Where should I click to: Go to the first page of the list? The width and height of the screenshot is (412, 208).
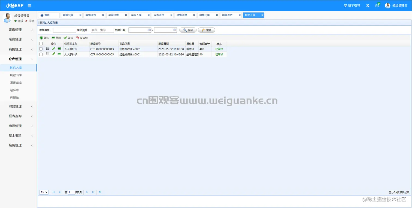(54, 192)
